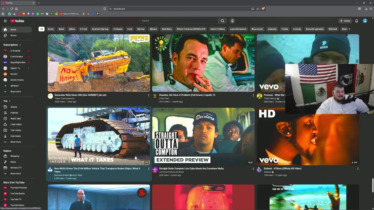Viewport: 374px width, 210px height.
Task: Bookmark this page with the bookmark icon
Action: [x=105, y=9]
